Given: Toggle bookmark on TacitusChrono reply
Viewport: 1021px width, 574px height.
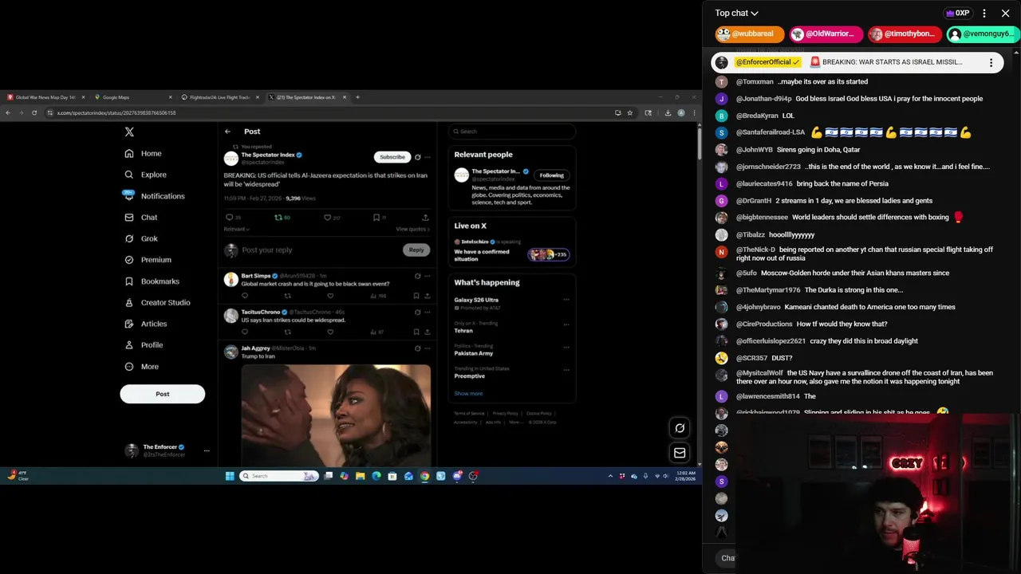Looking at the screenshot, I should [416, 332].
